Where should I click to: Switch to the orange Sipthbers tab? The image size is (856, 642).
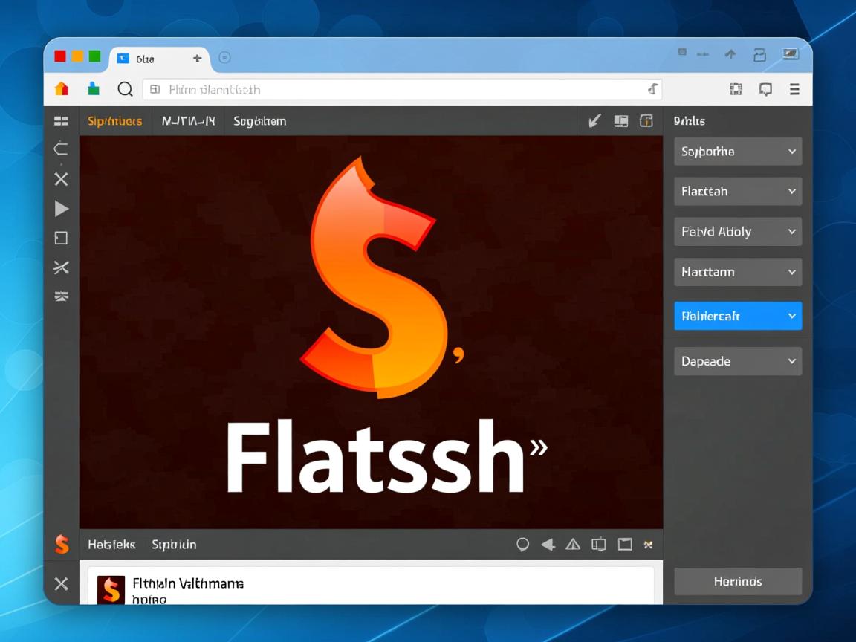tap(114, 121)
